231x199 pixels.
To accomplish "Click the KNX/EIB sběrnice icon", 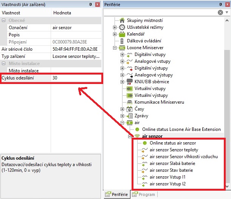I will point(130,82).
